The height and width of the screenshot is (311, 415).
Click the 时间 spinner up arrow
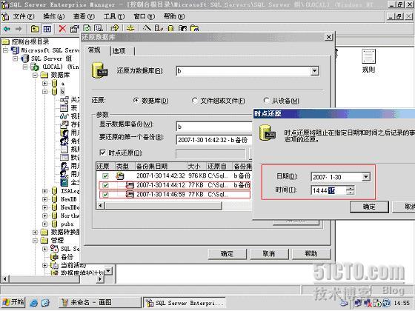[351, 187]
